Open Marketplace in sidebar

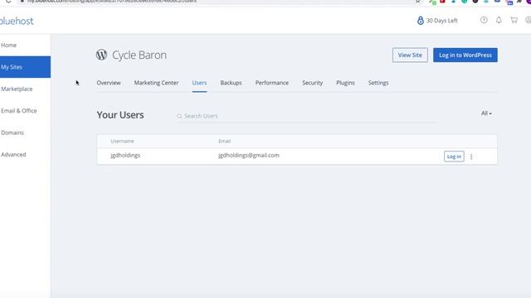coord(17,89)
